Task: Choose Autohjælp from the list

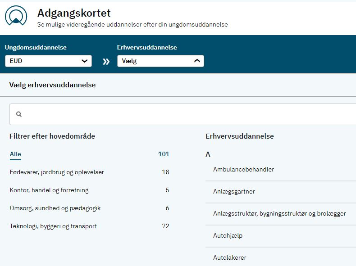Action: point(281,235)
